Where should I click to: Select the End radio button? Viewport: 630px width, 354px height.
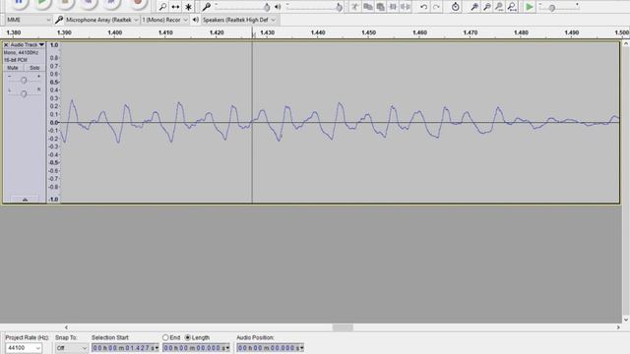tap(165, 337)
